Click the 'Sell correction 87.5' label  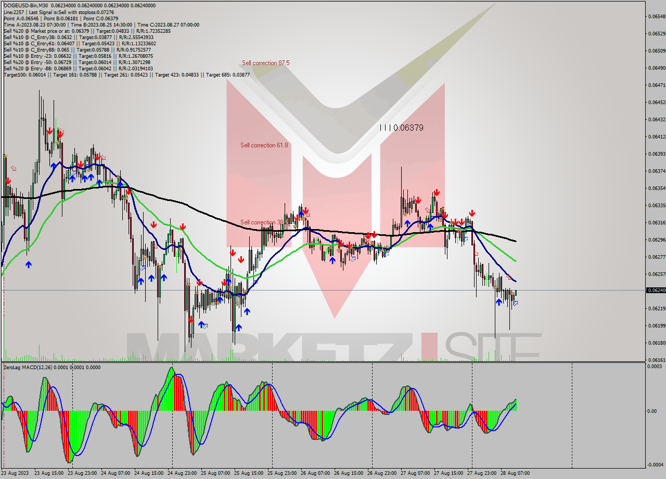265,63
